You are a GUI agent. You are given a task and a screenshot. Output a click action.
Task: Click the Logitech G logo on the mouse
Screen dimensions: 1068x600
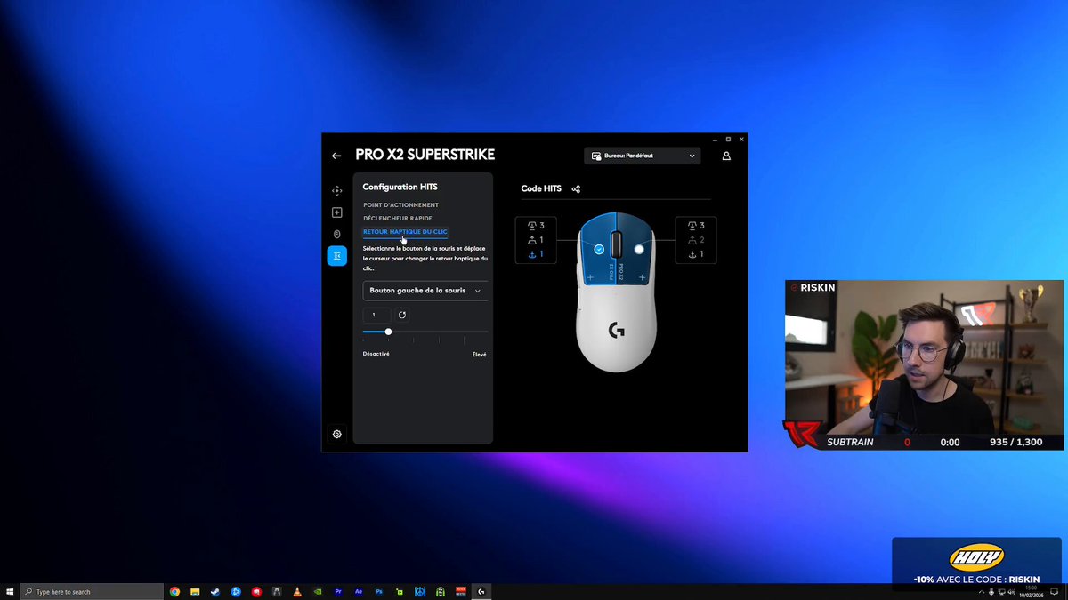616,330
